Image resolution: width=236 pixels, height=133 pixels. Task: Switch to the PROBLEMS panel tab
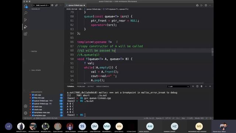[81, 86]
